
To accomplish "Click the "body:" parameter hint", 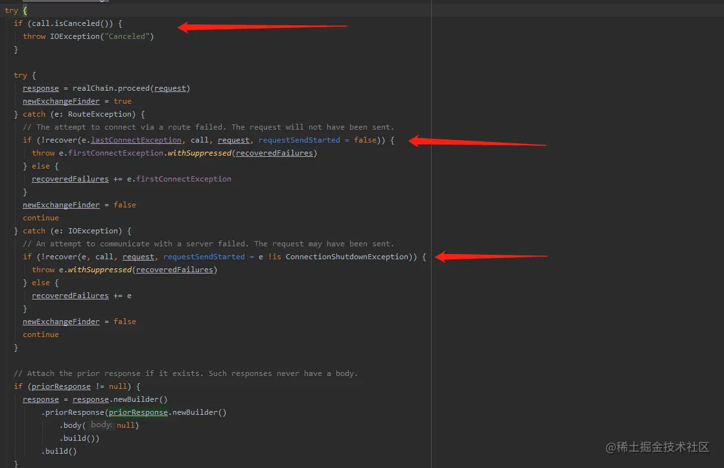I will (101, 425).
